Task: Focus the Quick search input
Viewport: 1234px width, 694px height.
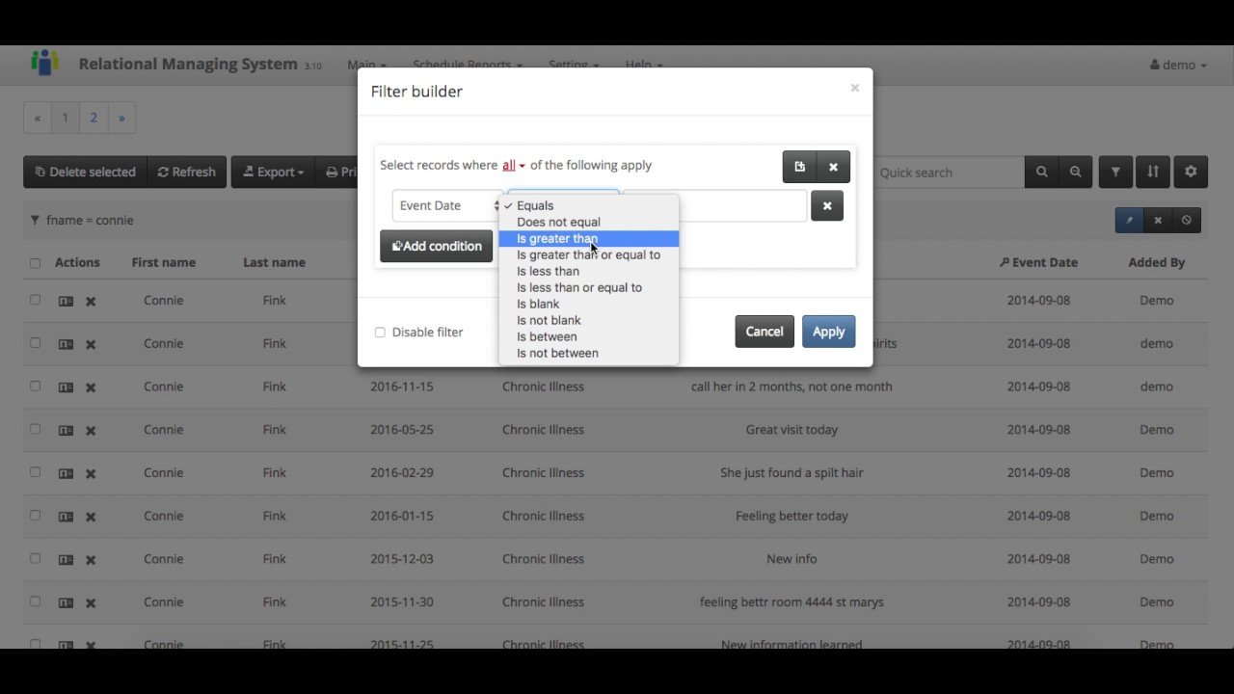Action: (949, 172)
